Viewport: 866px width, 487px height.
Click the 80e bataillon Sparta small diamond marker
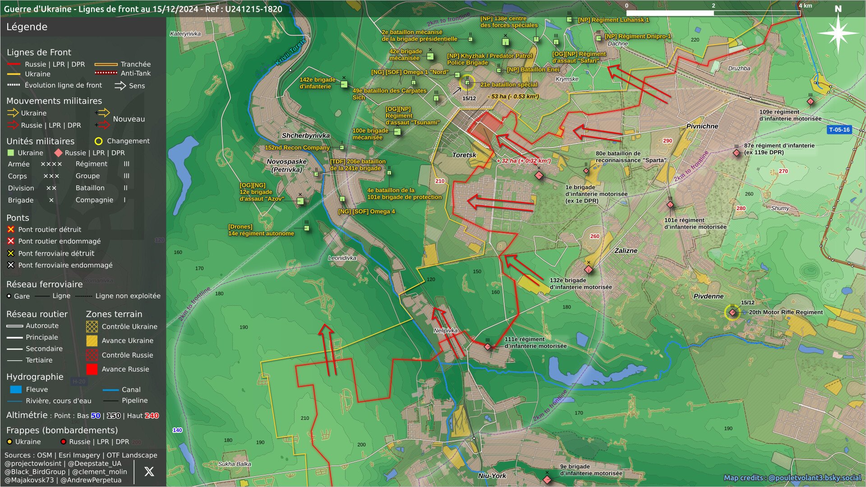tap(586, 170)
